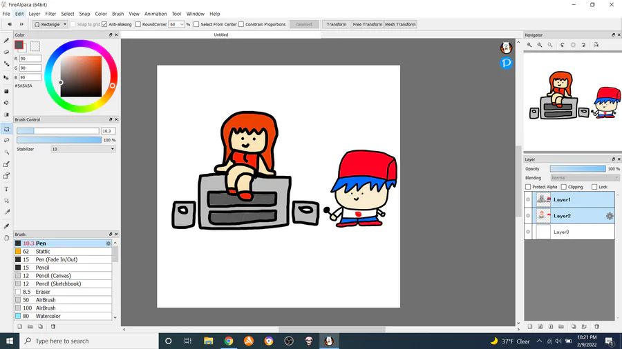622x349 pixels.
Task: Enable Constrain Proportions checkbox
Action: (x=241, y=25)
